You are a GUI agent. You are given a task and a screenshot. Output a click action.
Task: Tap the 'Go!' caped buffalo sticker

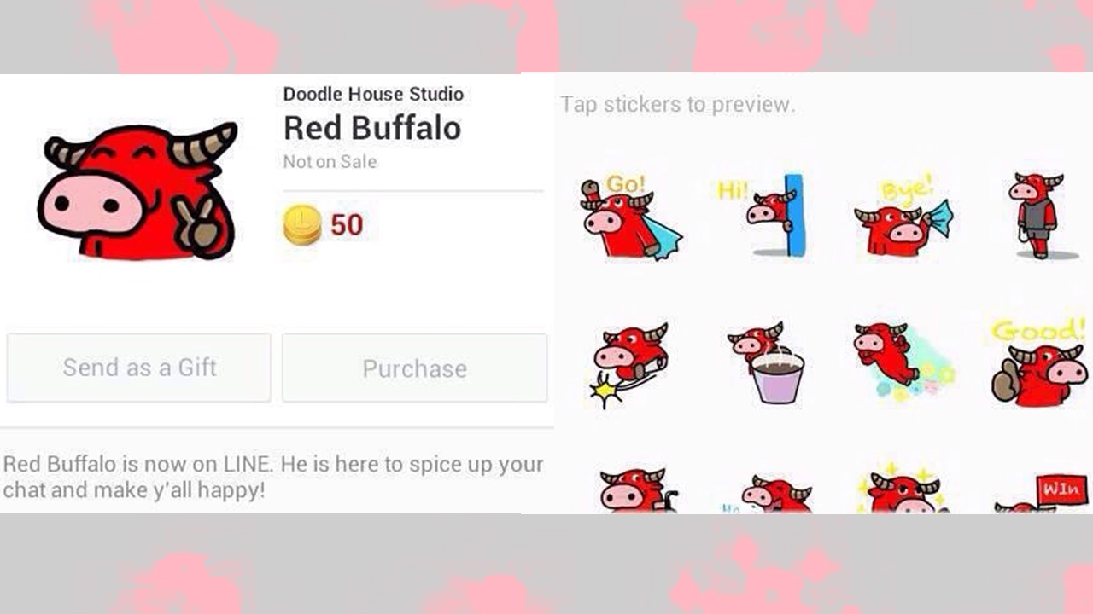(630, 217)
